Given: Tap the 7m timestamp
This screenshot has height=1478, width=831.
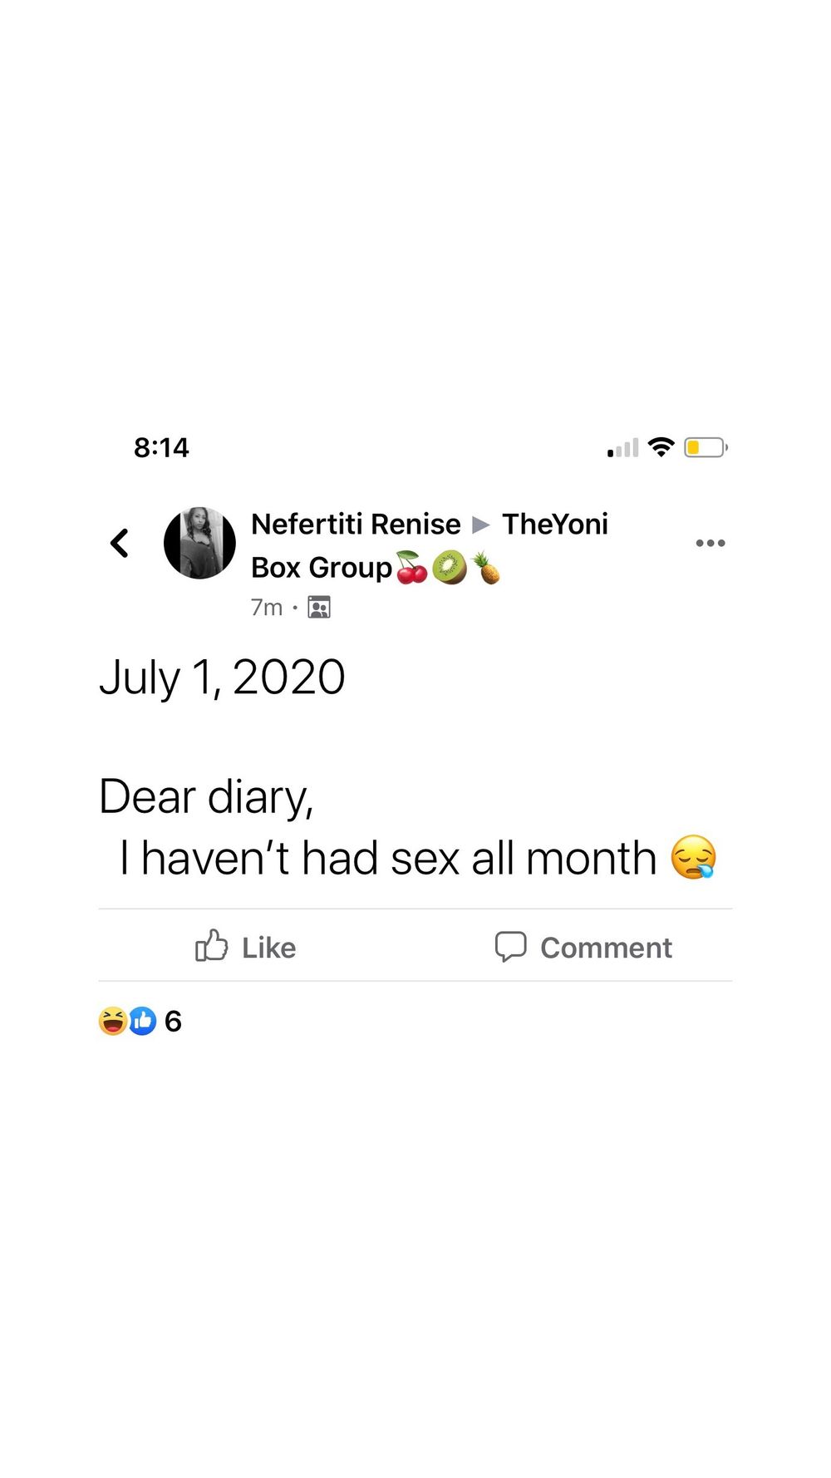Looking at the screenshot, I should pos(267,608).
